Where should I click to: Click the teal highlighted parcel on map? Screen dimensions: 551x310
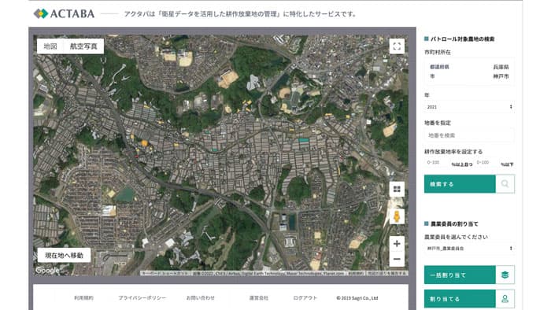coord(304,140)
